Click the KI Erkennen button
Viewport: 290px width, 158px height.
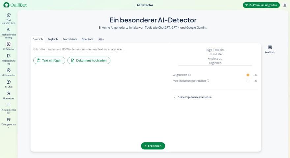tap(153, 146)
